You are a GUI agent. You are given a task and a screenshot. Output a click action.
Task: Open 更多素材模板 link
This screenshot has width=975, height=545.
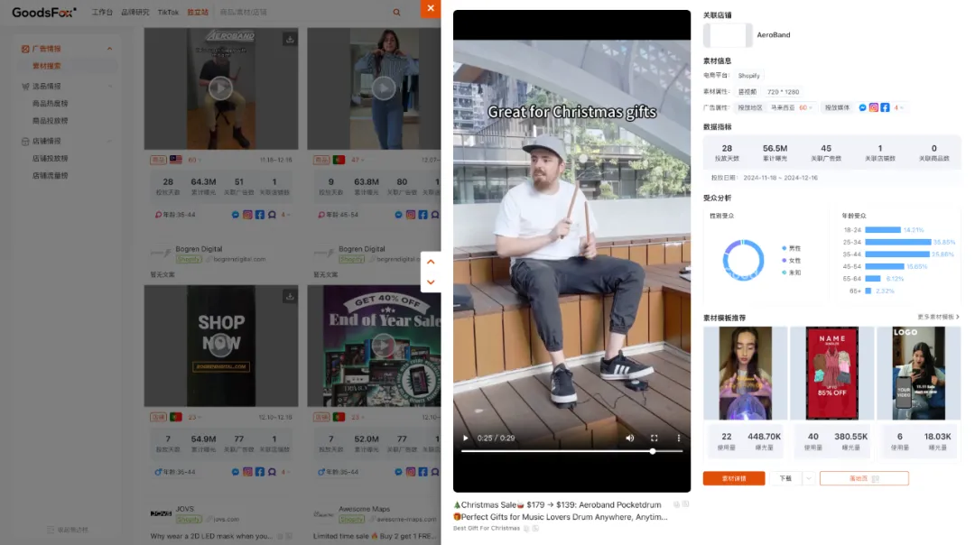point(938,317)
